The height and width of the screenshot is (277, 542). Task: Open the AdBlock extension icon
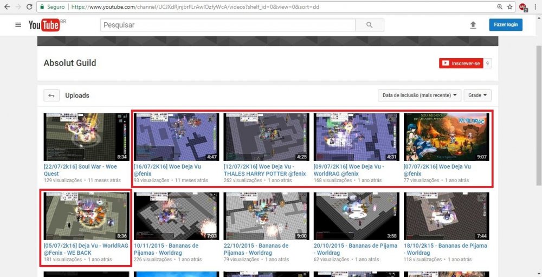pos(522,7)
